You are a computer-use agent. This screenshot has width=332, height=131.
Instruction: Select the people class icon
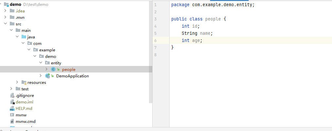[x=53, y=69]
